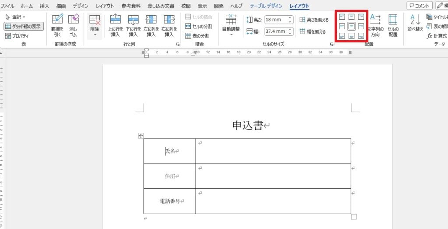Insert a row above with 上に行を挿入
The image size is (448, 229).
(115, 25)
